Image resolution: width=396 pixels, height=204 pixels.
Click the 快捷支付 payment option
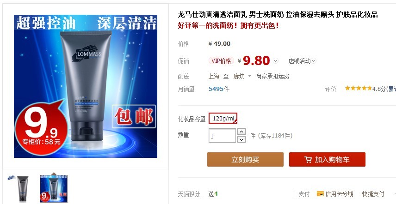pyautogui.click(x=373, y=194)
